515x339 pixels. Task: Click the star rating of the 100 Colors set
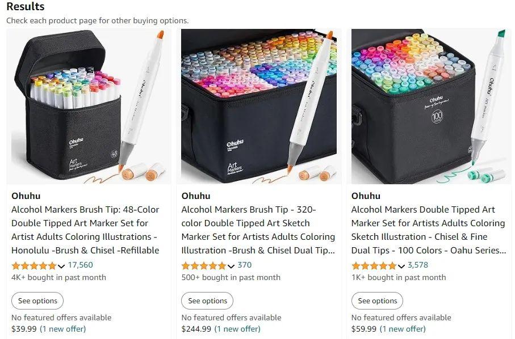(374, 265)
